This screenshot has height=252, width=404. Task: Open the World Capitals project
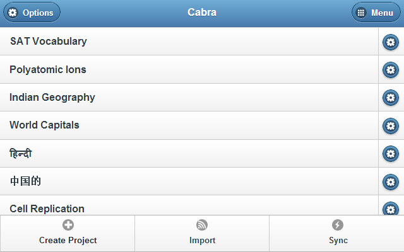tap(189, 125)
